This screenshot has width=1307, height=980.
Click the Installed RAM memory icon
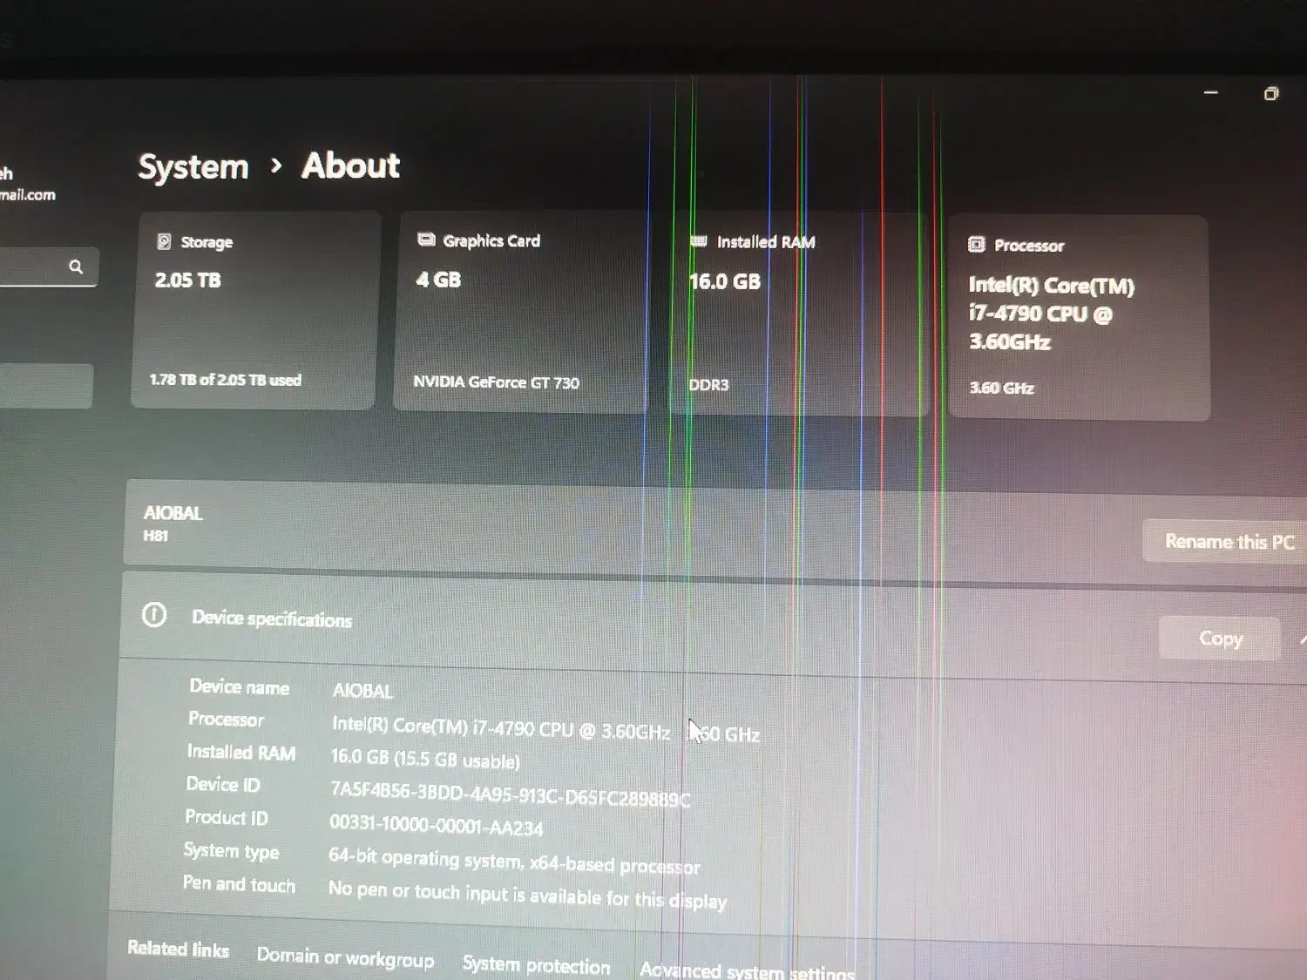click(x=699, y=241)
